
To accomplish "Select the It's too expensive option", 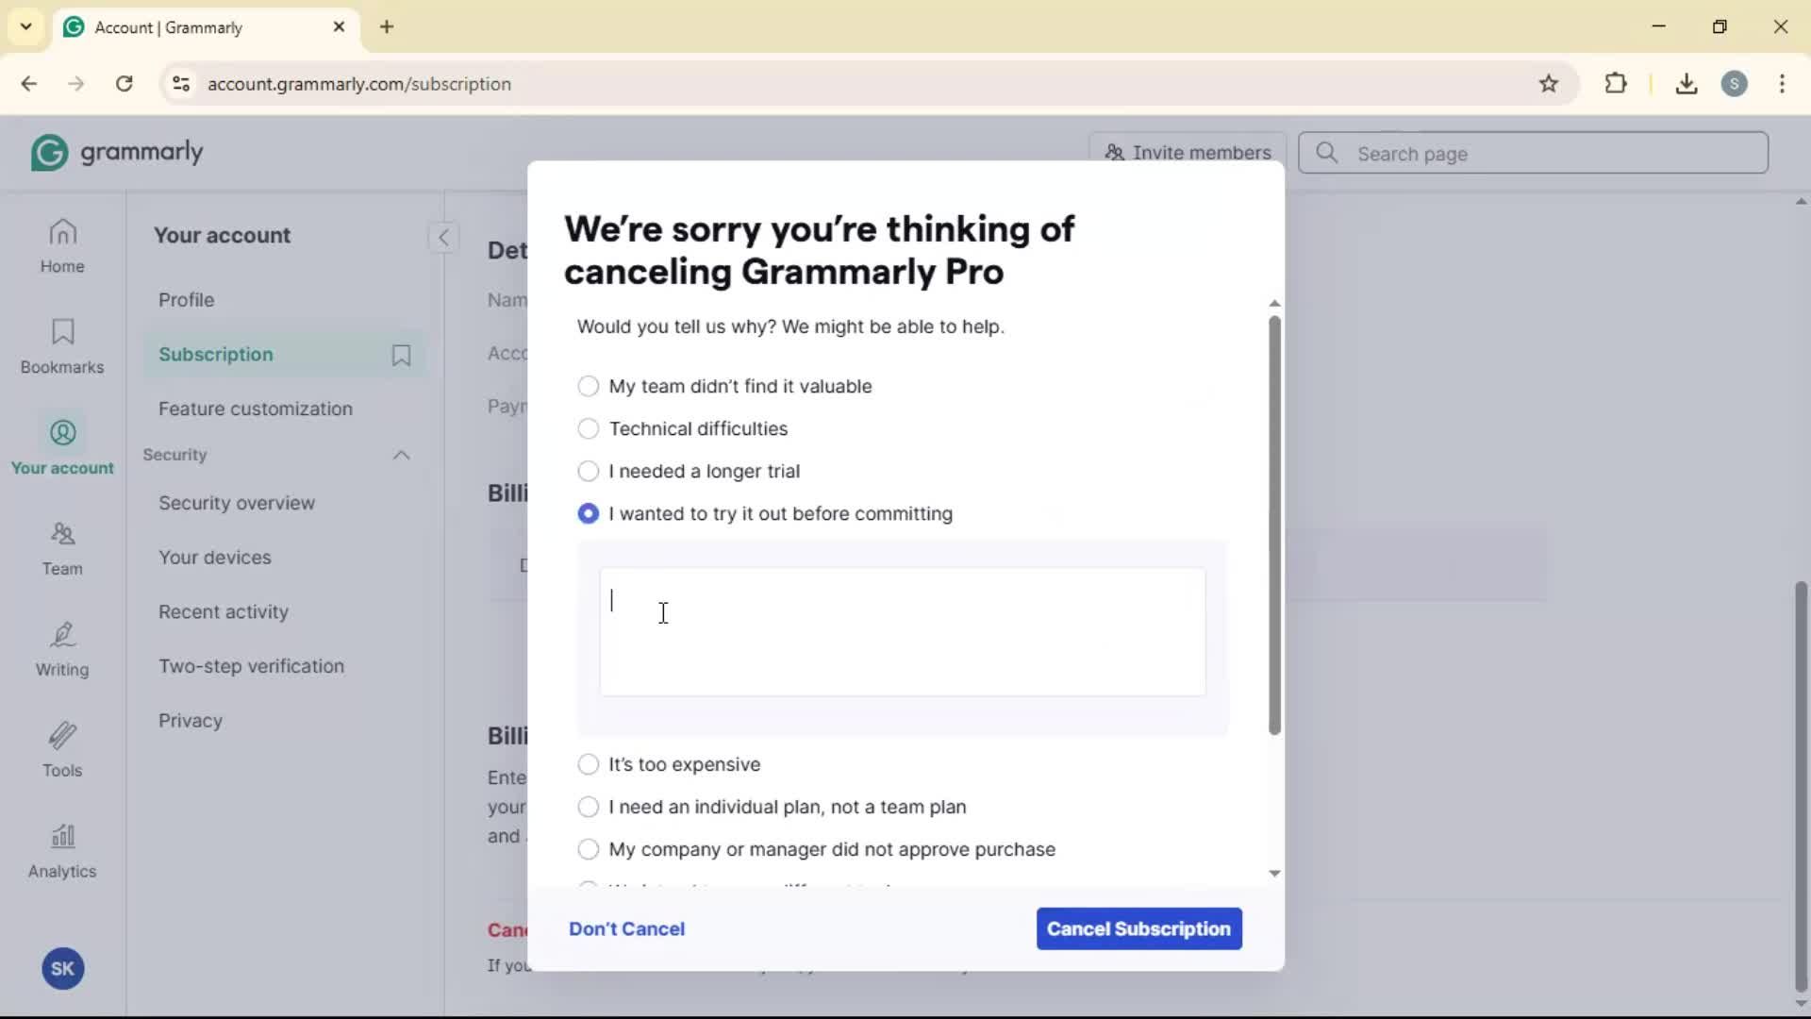I will (589, 764).
